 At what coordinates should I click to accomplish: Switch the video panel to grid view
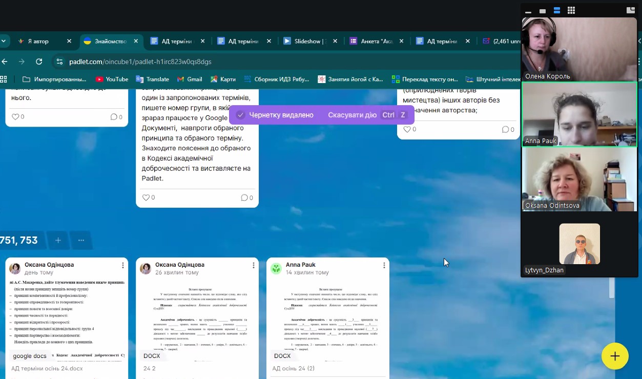(x=571, y=10)
